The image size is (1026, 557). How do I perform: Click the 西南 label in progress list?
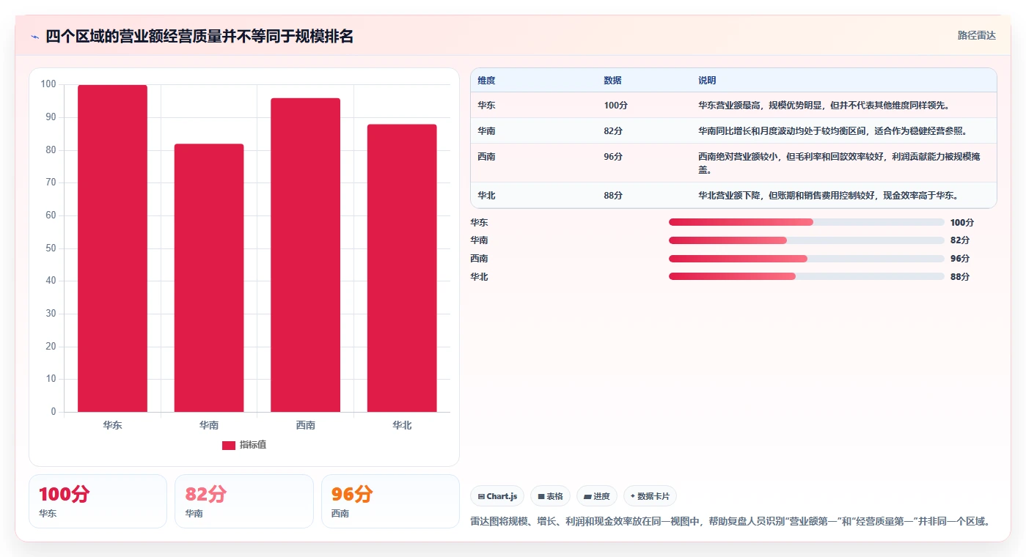click(479, 259)
